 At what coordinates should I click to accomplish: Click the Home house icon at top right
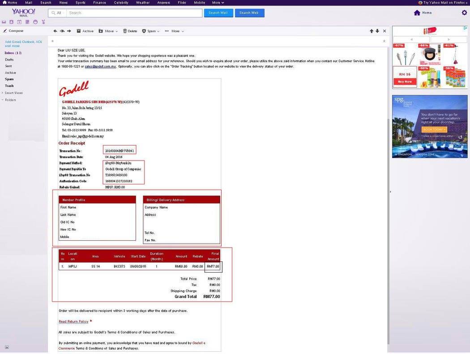pos(417,13)
